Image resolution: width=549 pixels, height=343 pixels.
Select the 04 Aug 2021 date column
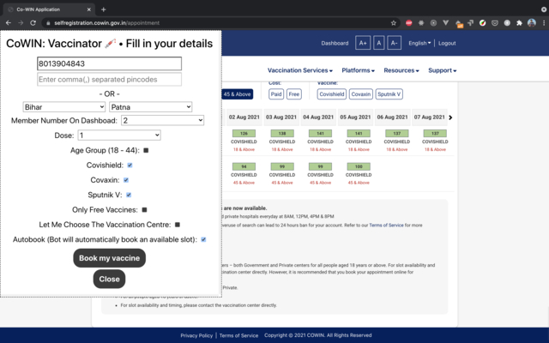tap(318, 117)
